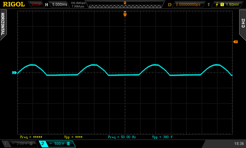Click the Freq = 50.00 Hz measurement
246x148 pixels.
coord(122,137)
